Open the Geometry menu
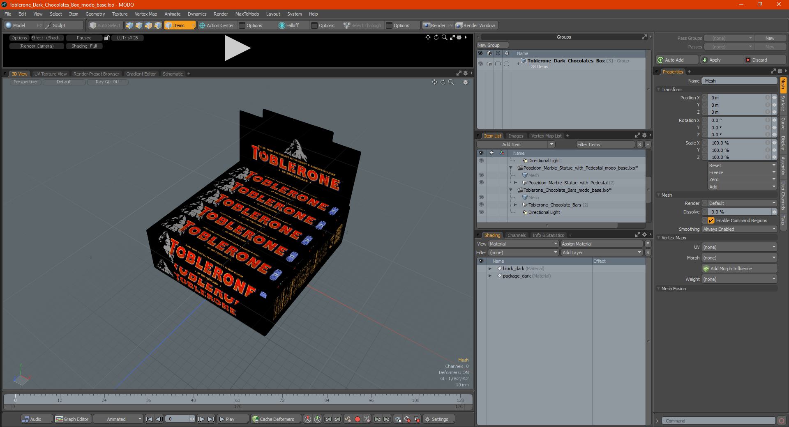This screenshot has width=789, height=427. (x=95, y=14)
